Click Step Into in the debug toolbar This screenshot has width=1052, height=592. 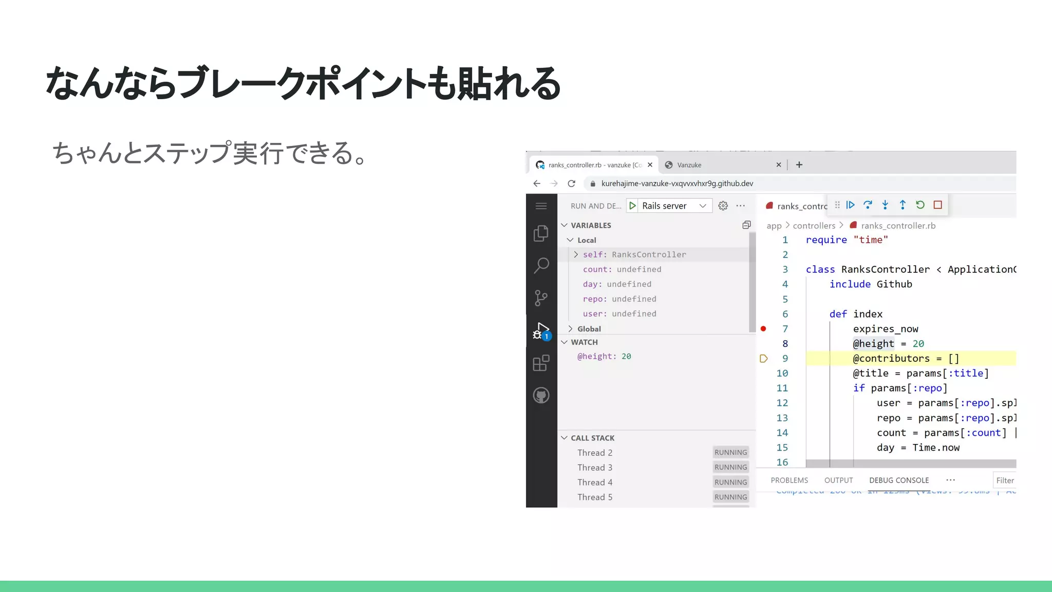885,205
